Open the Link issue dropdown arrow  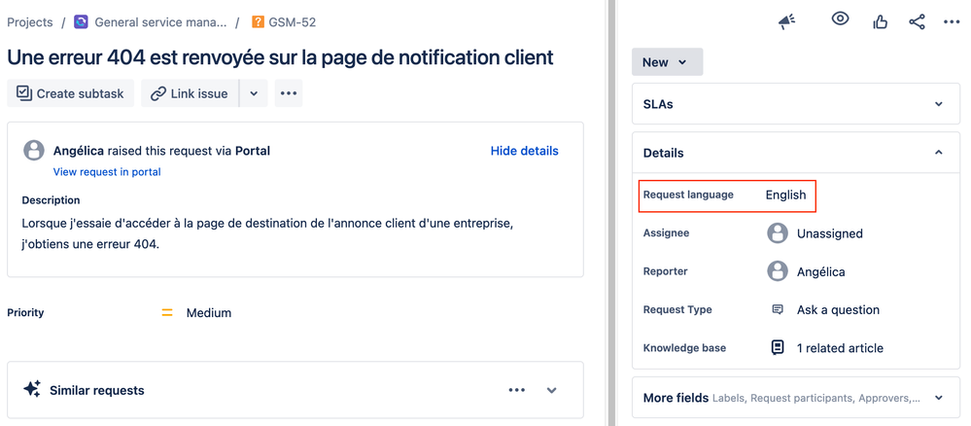254,93
